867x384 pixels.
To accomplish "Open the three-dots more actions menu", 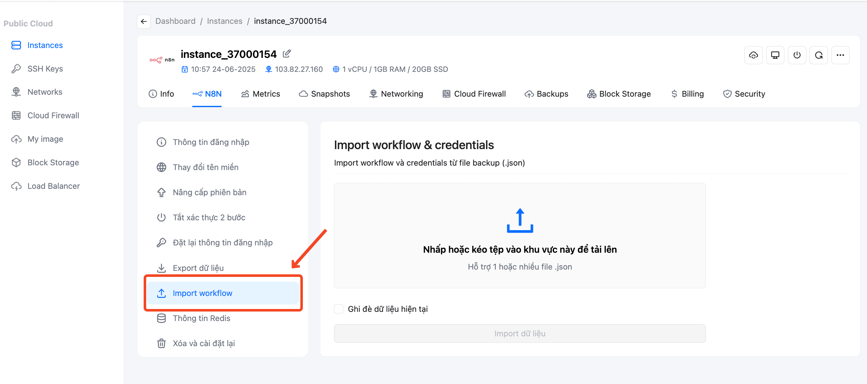I will (840, 55).
